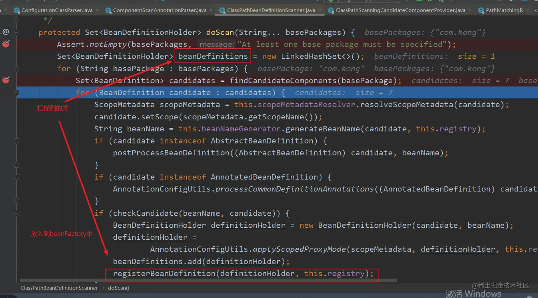Click processCommonDefinitionAnnotations call
Screen dimensions: 538x298
(295, 189)
